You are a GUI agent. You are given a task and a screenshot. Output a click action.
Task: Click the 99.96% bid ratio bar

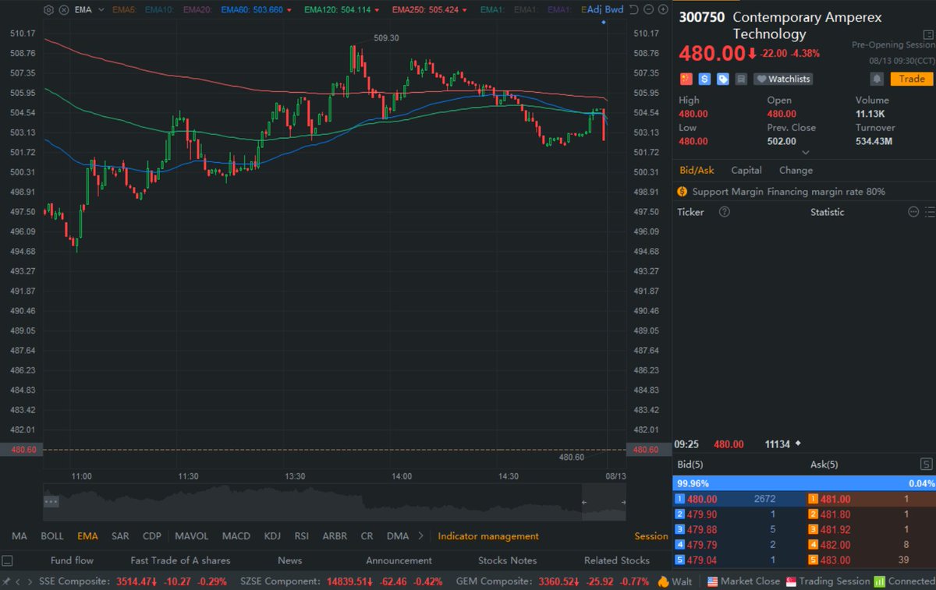click(x=803, y=483)
